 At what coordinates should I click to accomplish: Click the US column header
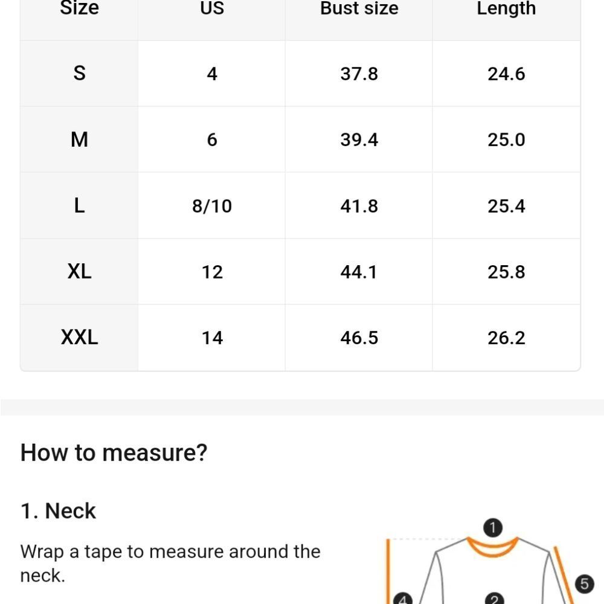point(212,8)
